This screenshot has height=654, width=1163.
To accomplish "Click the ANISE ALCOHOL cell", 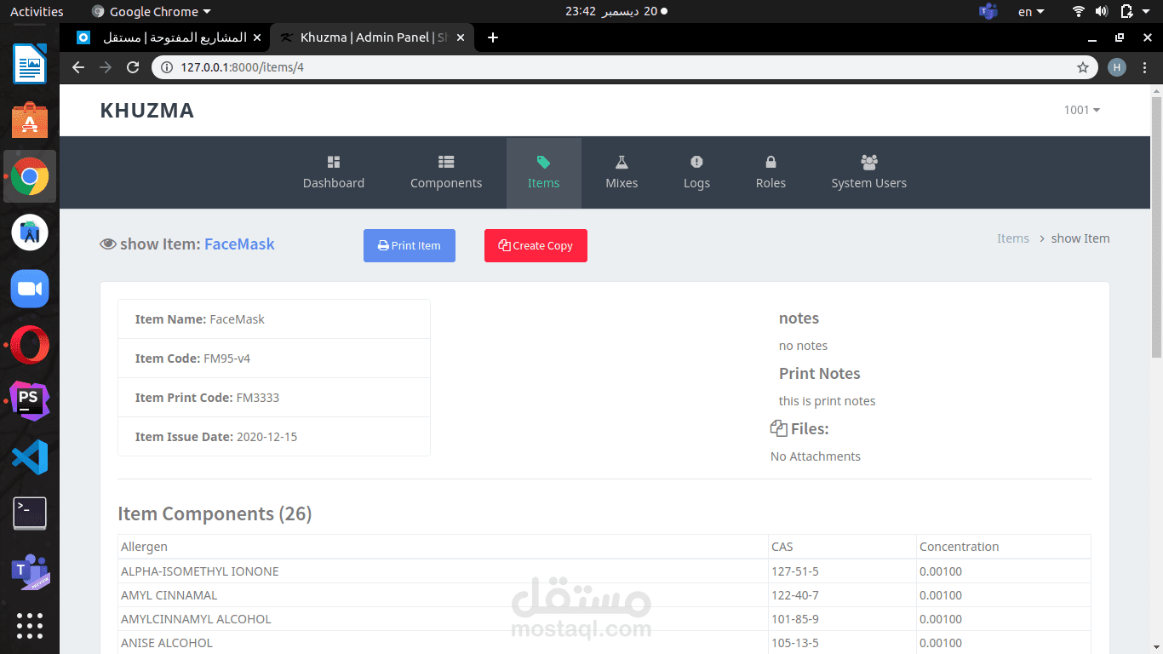I will (x=443, y=643).
